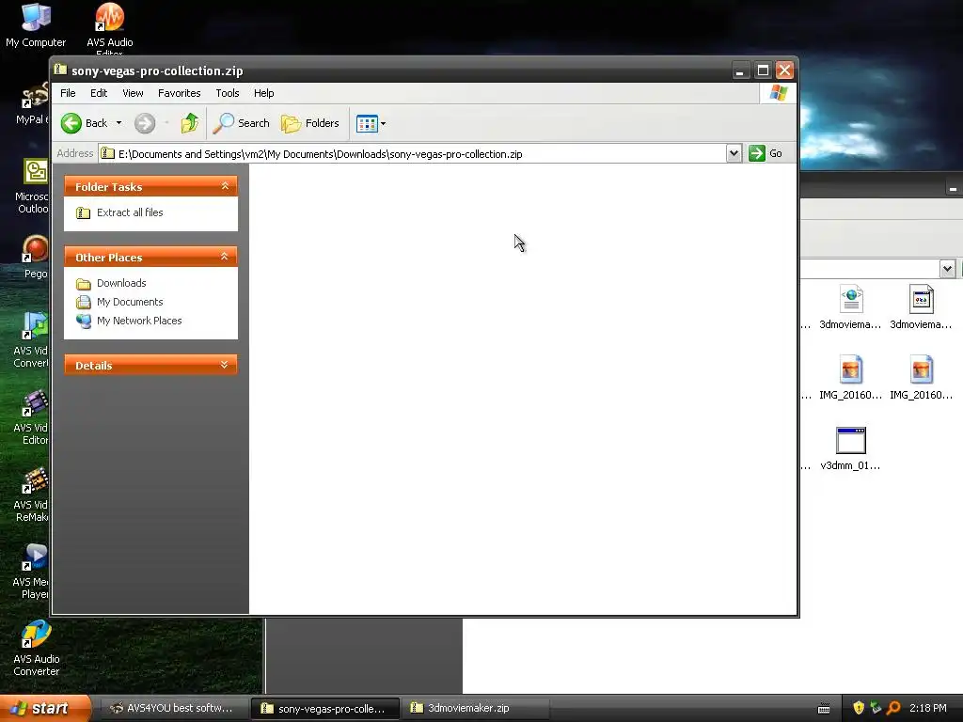Select second IMG_20160 image in background window
Screen dimensions: 963x722
tap(921, 378)
